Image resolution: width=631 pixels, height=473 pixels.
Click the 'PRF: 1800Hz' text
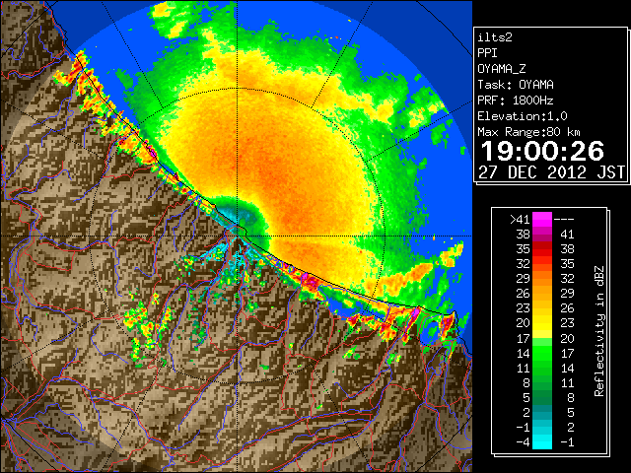click(516, 101)
